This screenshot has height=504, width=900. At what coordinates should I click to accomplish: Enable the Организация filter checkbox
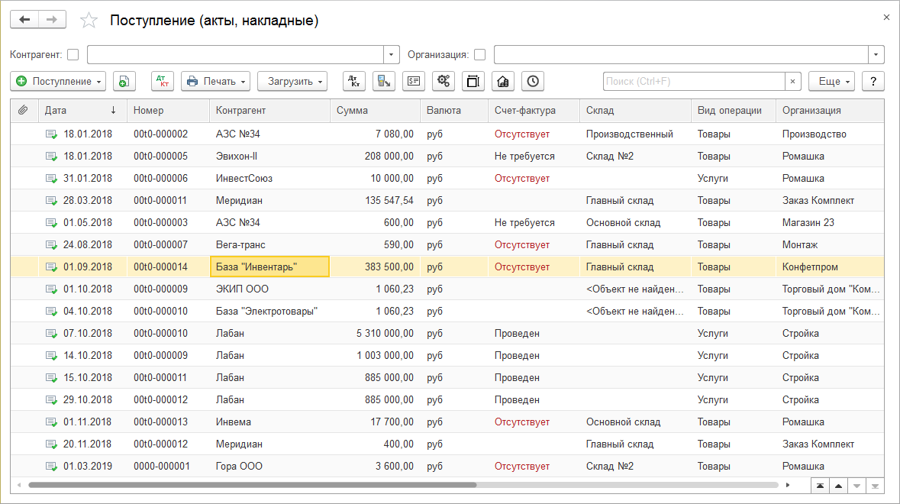(479, 54)
